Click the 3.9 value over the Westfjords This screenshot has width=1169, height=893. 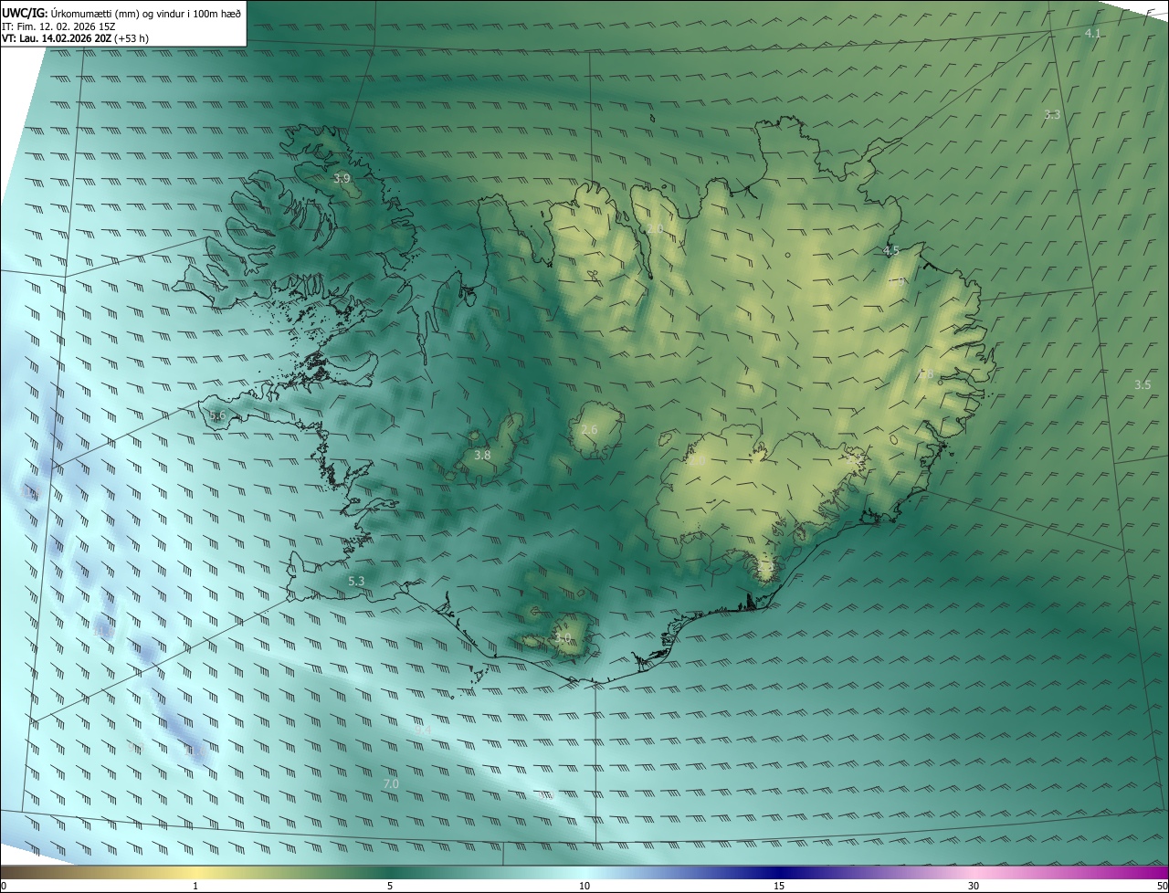(342, 178)
